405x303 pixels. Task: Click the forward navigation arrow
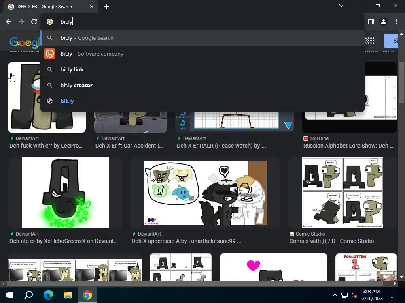click(21, 22)
